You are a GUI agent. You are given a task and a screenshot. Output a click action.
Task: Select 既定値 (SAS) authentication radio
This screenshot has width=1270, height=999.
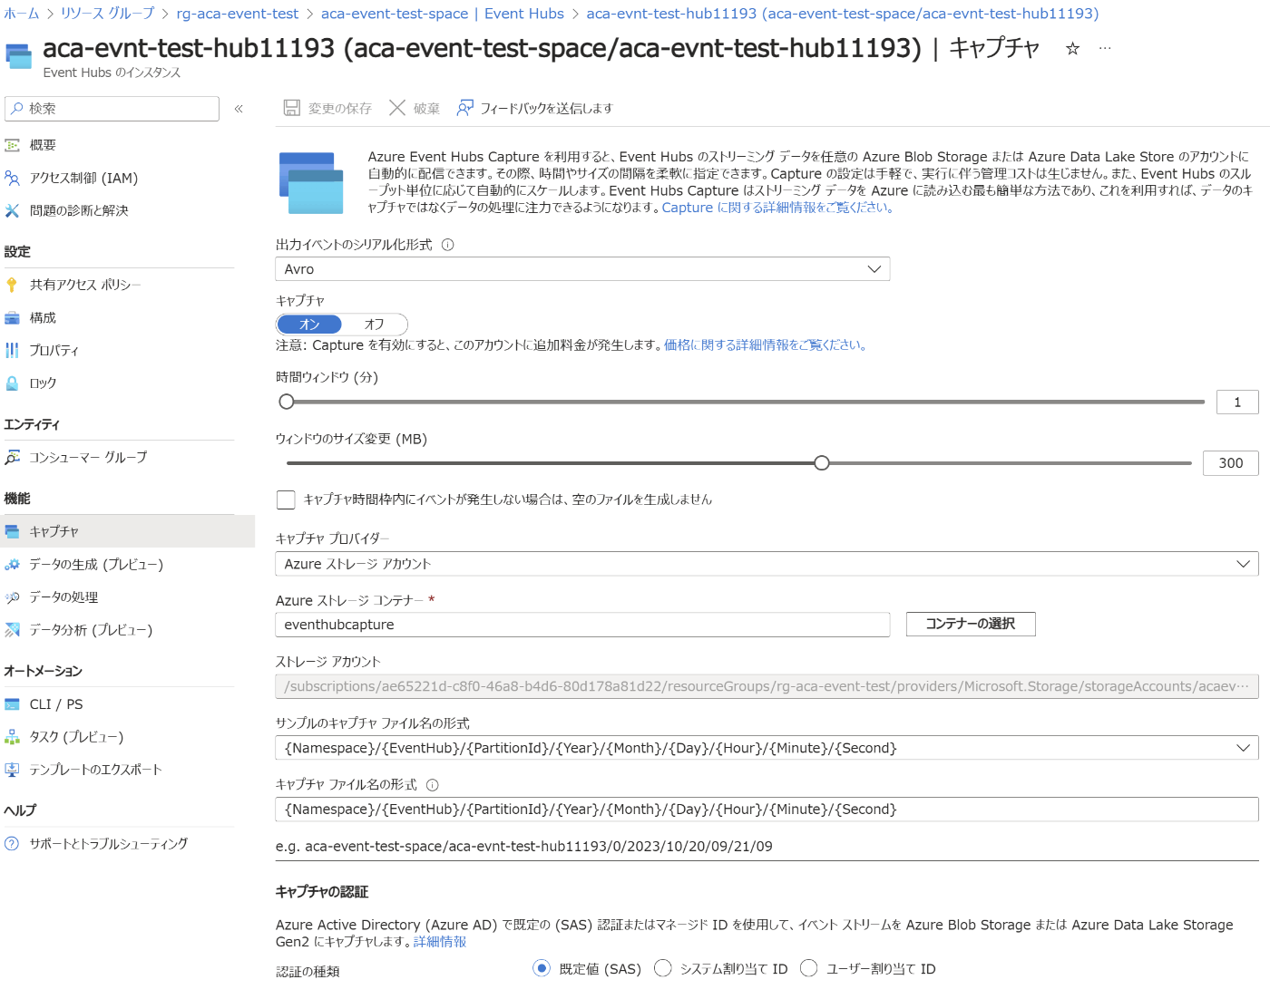point(542,968)
